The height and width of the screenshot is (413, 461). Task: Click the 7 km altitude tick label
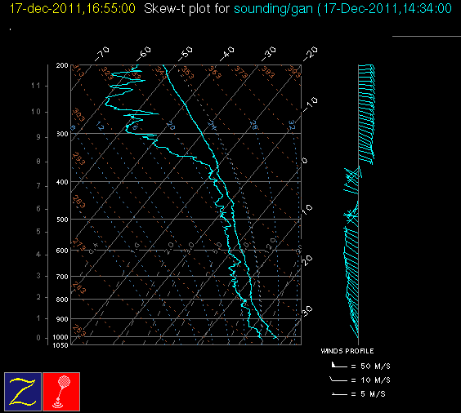[38, 186]
